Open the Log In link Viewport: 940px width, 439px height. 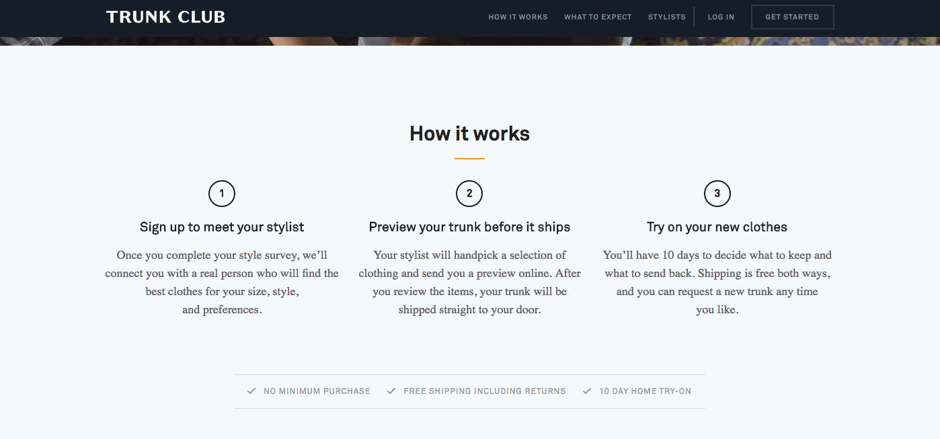721,17
